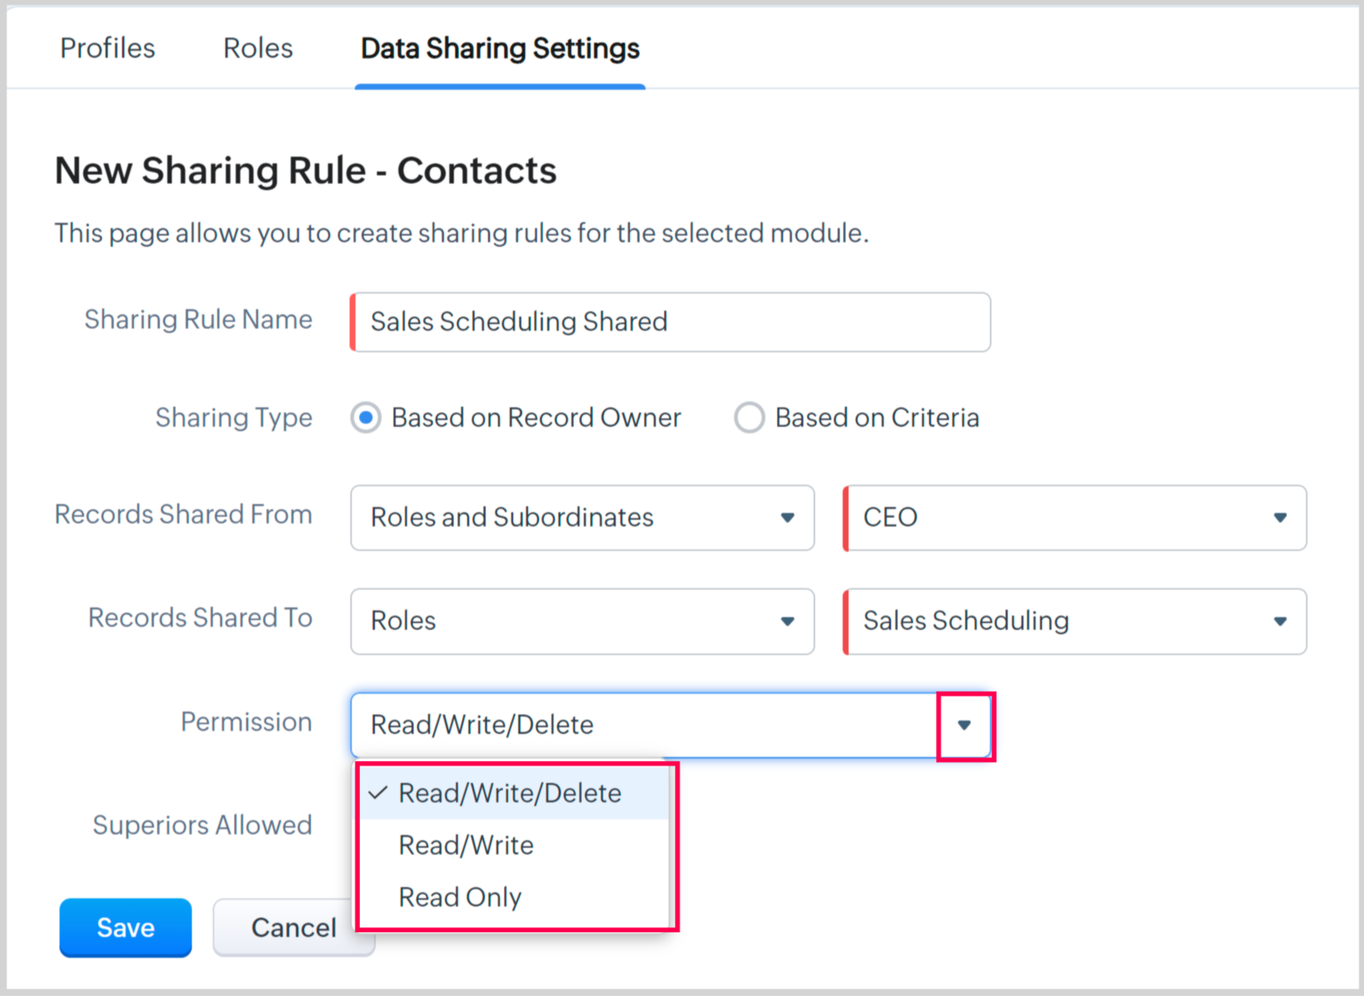Open the Profiles tab
The width and height of the screenshot is (1364, 996).
107,48
